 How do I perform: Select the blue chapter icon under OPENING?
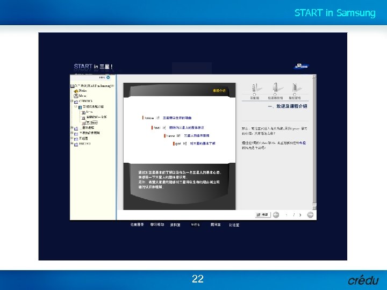click(x=80, y=107)
